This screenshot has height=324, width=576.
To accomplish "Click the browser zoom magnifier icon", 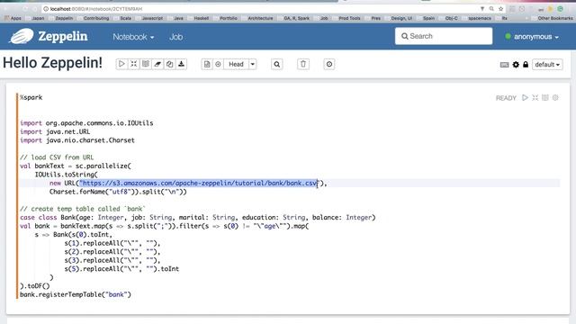I will click(x=491, y=9).
